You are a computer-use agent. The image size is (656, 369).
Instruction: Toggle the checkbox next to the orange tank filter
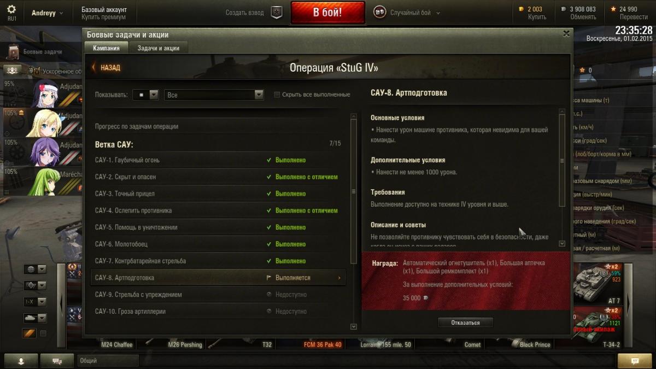coord(44,333)
